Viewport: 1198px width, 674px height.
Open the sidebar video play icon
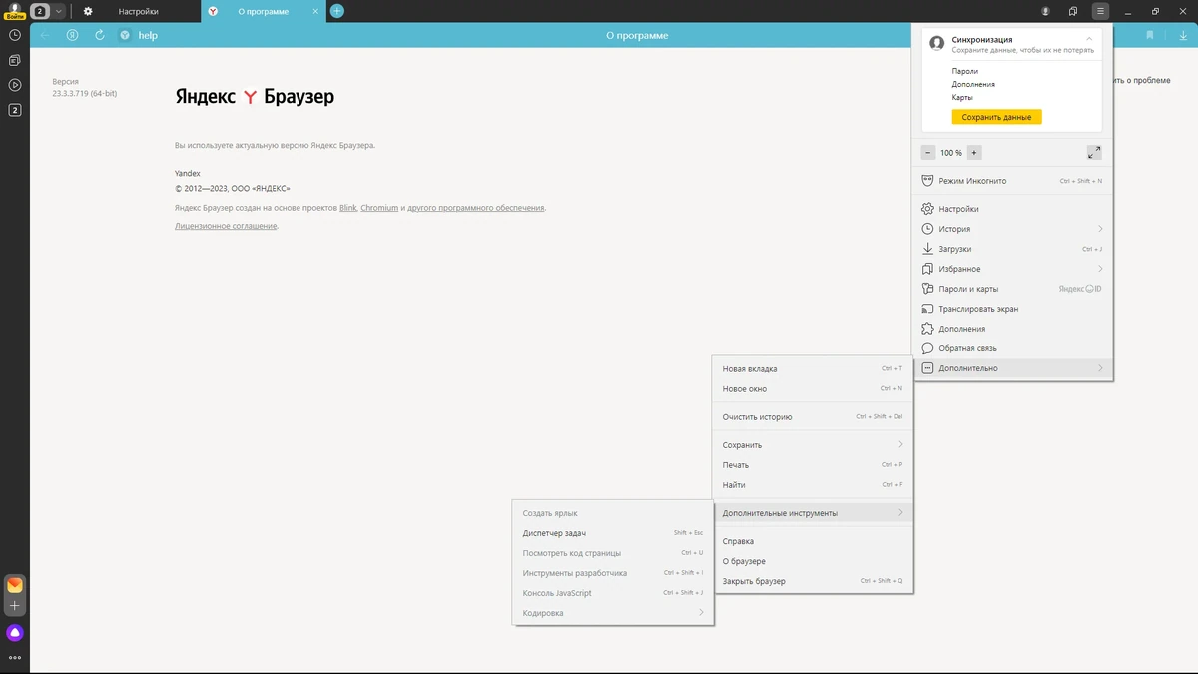pos(15,85)
